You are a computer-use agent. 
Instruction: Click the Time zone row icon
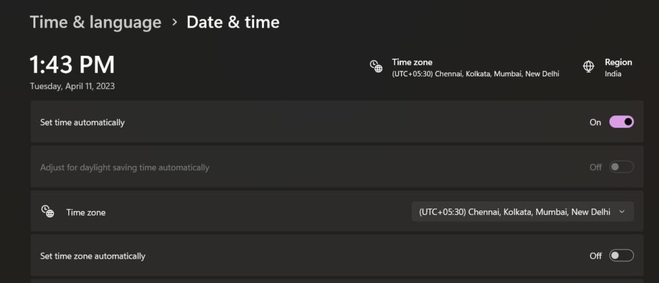(x=48, y=211)
